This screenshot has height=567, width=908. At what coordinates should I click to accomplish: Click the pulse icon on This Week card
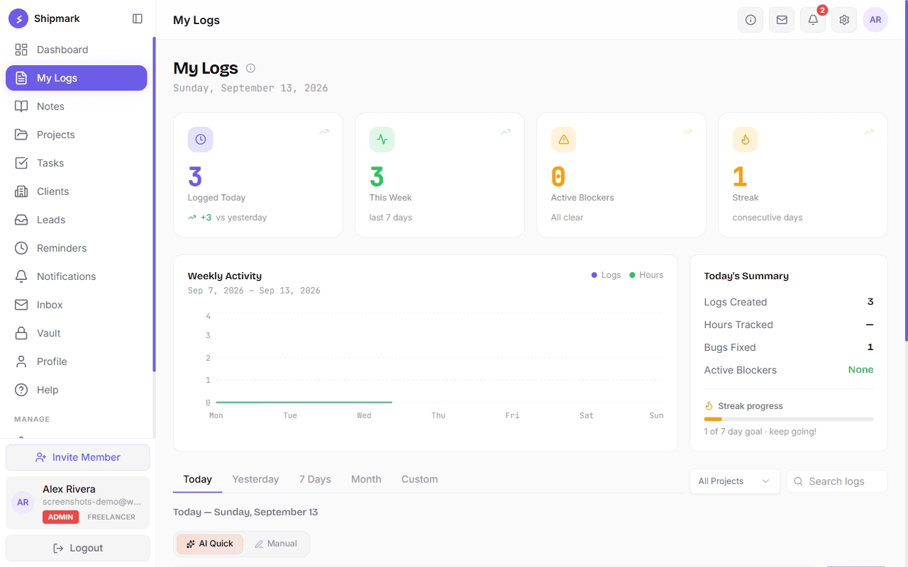[x=382, y=140]
